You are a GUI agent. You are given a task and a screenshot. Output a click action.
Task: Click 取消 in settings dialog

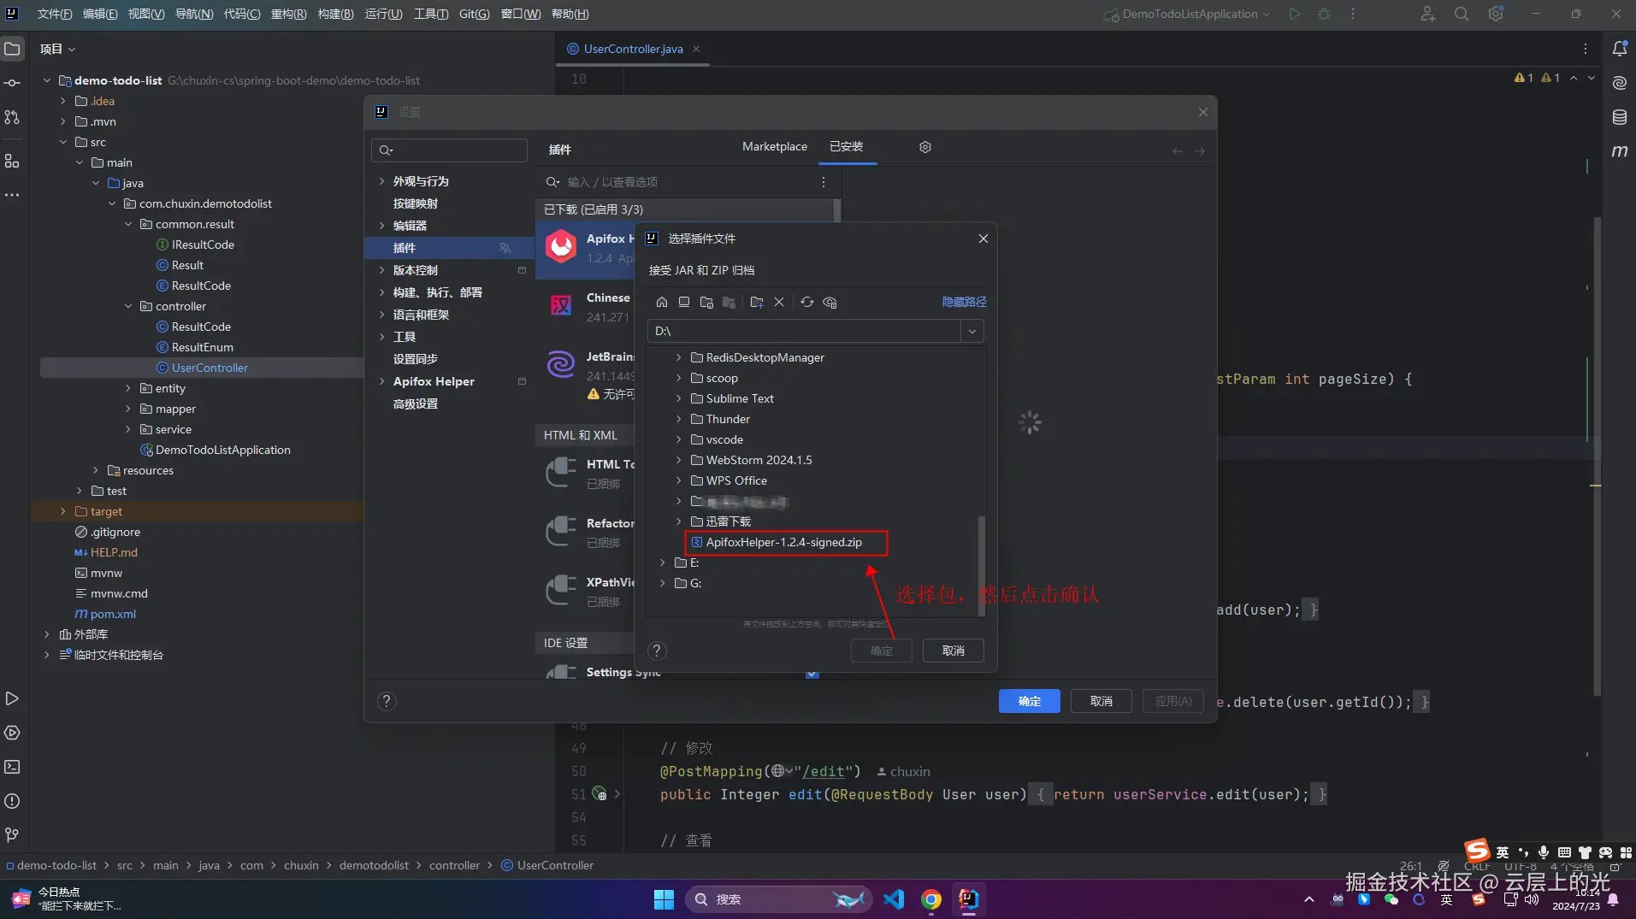click(x=1101, y=701)
